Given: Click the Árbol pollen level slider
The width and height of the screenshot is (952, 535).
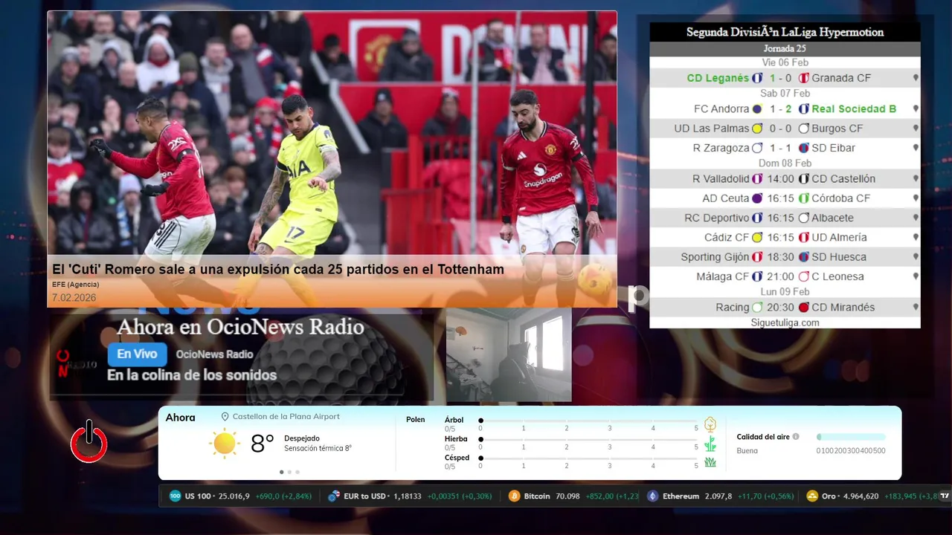Looking at the screenshot, I should 588,421.
